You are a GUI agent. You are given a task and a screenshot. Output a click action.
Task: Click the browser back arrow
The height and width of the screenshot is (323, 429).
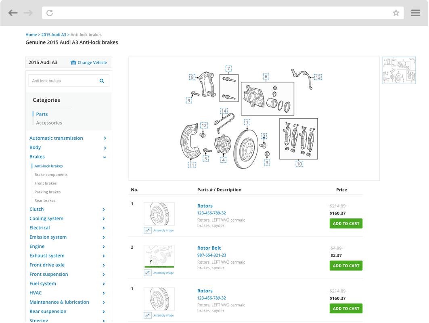(13, 13)
